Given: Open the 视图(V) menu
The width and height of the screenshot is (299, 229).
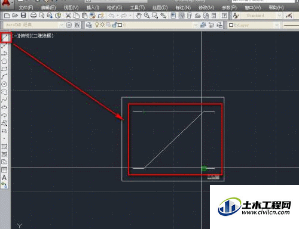Looking at the screenshot, I should [x=71, y=8].
